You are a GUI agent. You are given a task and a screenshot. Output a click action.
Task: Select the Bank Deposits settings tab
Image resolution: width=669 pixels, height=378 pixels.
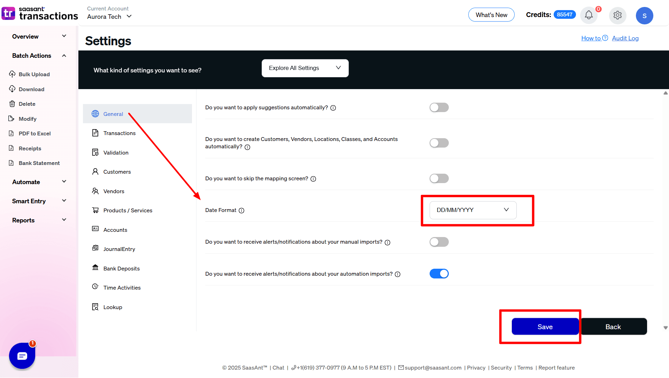point(121,269)
